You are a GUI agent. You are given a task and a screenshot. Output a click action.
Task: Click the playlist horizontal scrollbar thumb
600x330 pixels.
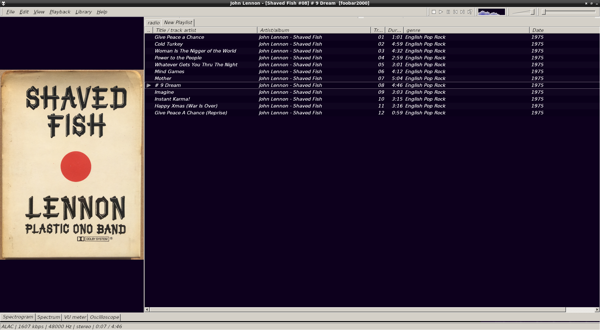point(357,310)
